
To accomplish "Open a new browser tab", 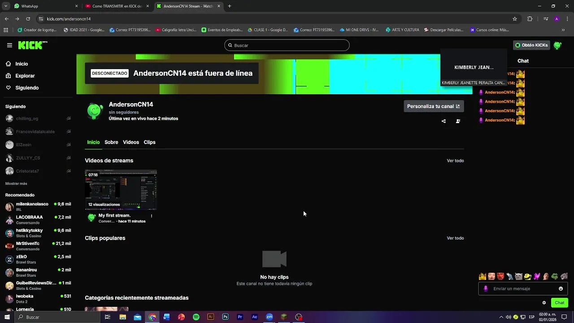I will pyautogui.click(x=229, y=6).
